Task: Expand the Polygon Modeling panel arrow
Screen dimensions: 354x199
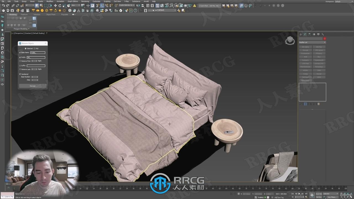Action: 28,29
